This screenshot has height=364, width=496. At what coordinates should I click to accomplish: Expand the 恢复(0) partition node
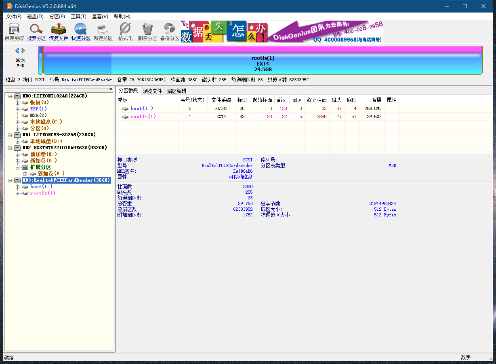click(x=17, y=102)
